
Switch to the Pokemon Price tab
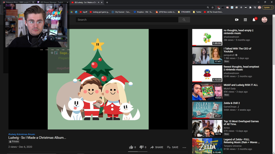click(18, 3)
